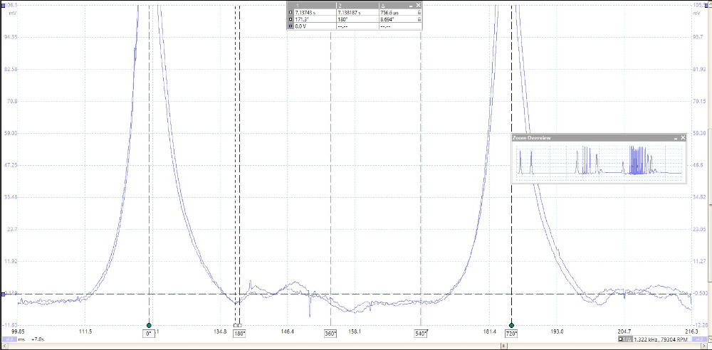Click the left voltage ruler handle near zero

[3, 294]
